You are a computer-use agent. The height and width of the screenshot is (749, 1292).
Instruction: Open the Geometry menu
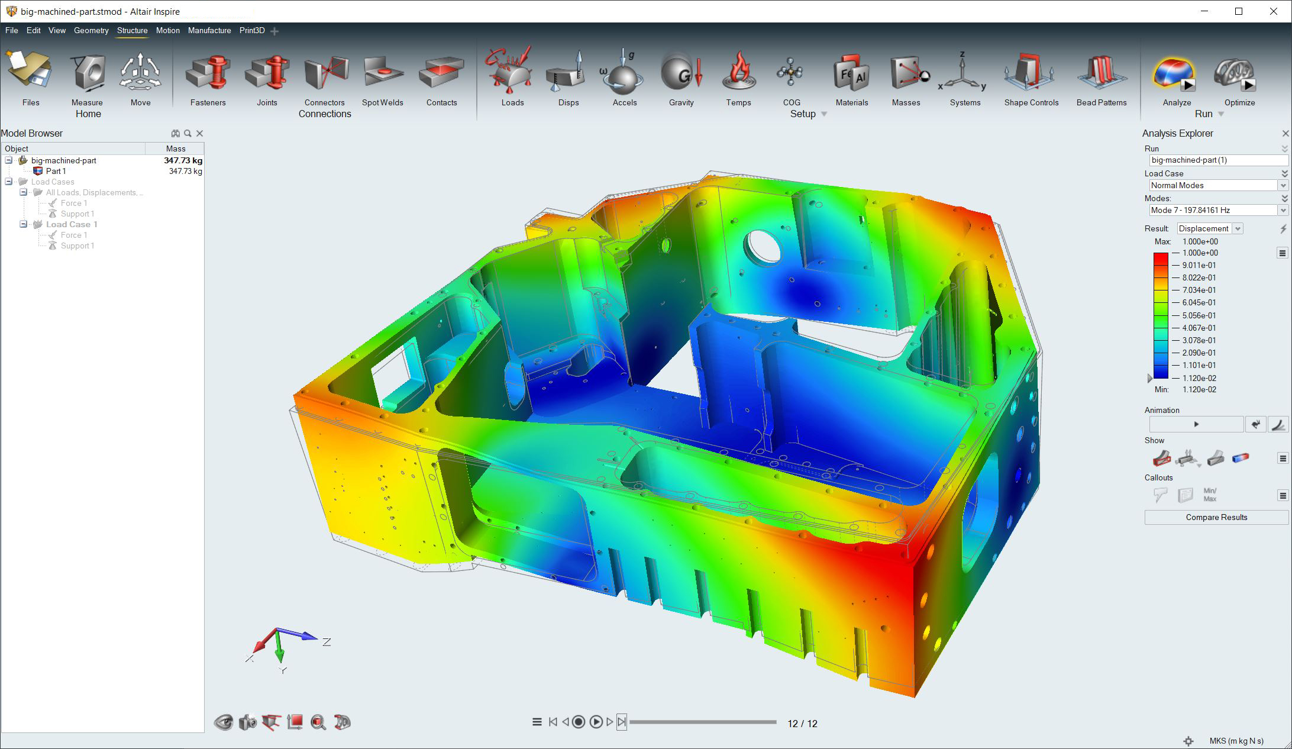91,30
